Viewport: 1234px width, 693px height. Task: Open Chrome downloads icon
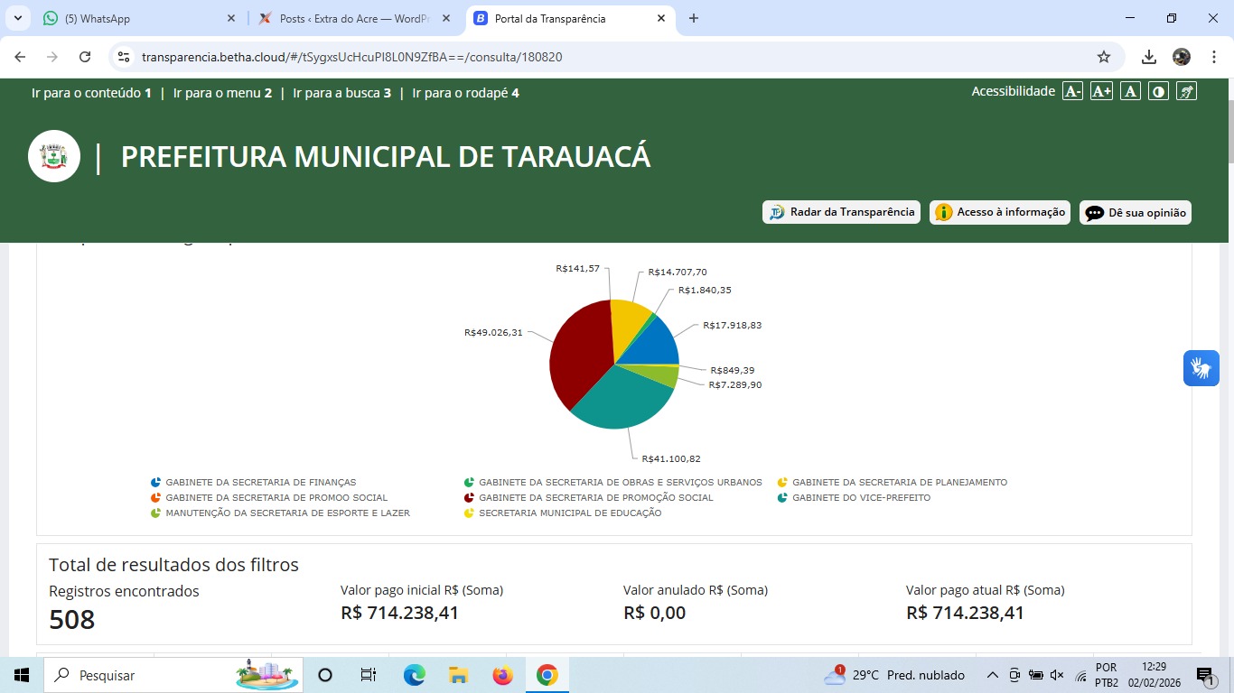[1148, 57]
